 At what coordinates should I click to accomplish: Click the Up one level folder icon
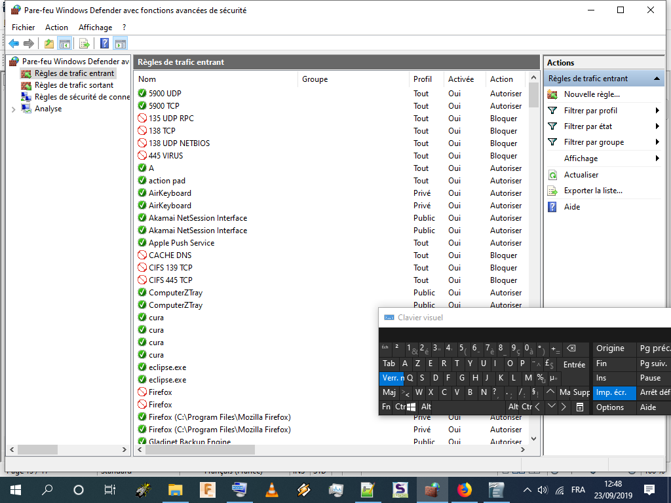point(49,43)
